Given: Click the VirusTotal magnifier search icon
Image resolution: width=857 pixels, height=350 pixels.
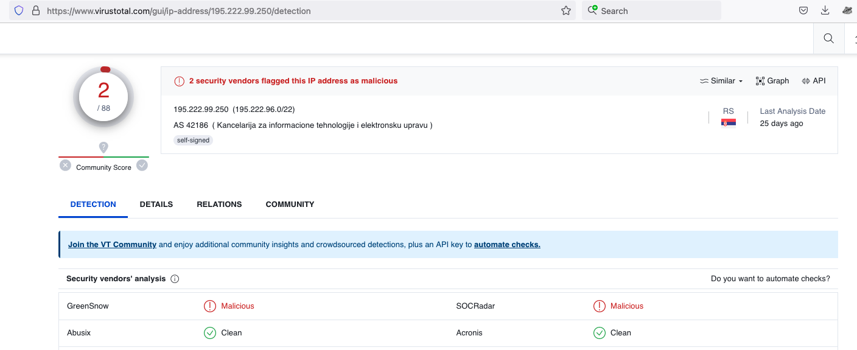Looking at the screenshot, I should [828, 38].
